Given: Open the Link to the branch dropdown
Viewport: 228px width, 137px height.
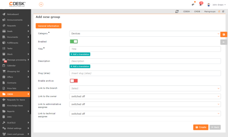Looking at the screenshot, I should [x=145, y=88].
